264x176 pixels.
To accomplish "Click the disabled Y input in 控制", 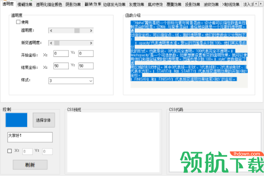I will 48,151.
